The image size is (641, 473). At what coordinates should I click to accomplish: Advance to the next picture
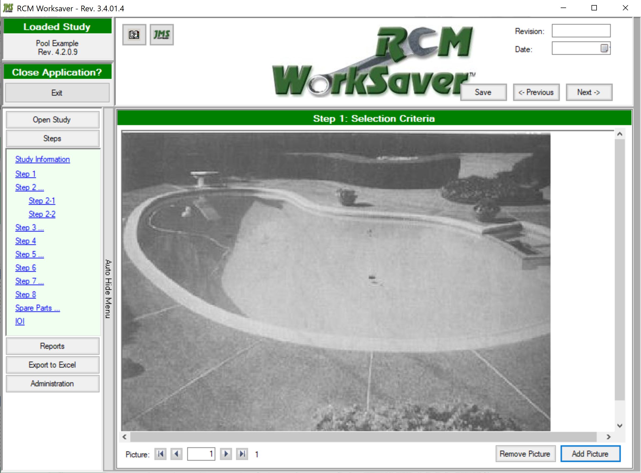[x=226, y=454]
